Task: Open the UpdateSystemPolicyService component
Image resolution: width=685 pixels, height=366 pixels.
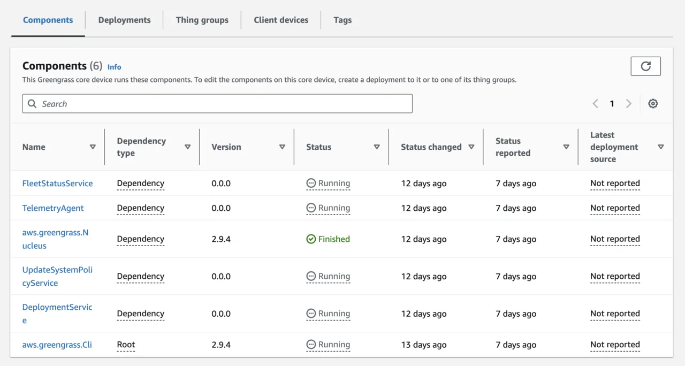Action: (x=57, y=276)
